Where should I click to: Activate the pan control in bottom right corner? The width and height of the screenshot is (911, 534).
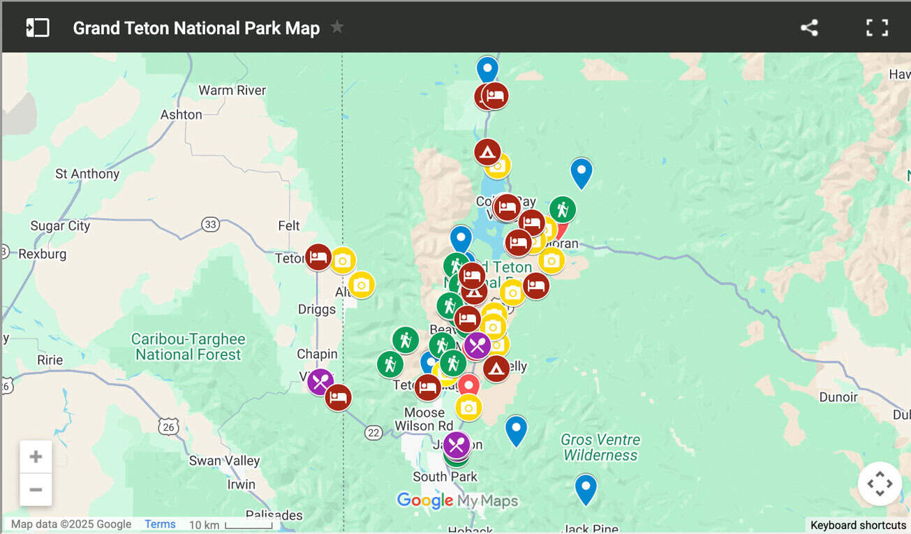point(879,483)
